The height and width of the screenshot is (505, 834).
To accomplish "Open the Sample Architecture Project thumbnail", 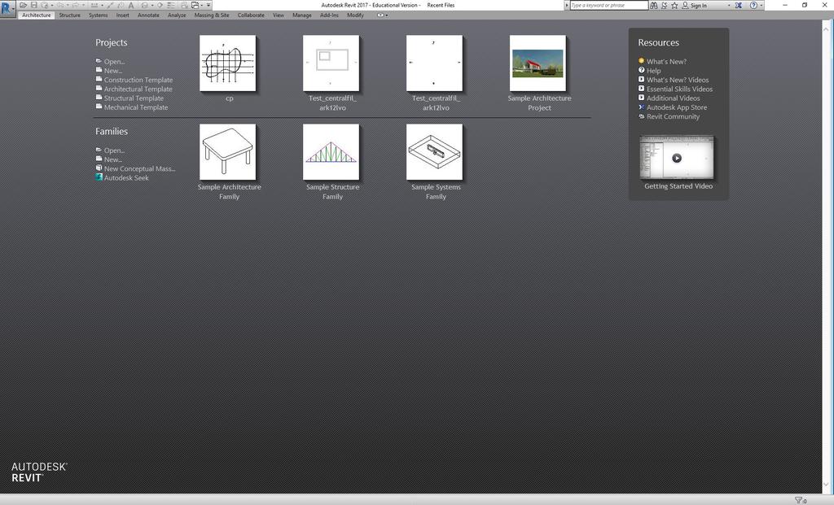I will (538, 63).
